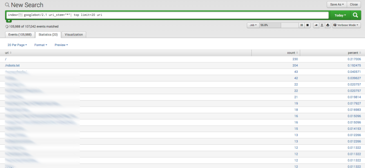Share the search job
The height and width of the screenshot is (168, 365).
coord(316,25)
